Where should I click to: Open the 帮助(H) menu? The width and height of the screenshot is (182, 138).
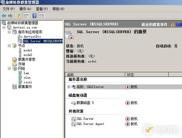coord(58,9)
